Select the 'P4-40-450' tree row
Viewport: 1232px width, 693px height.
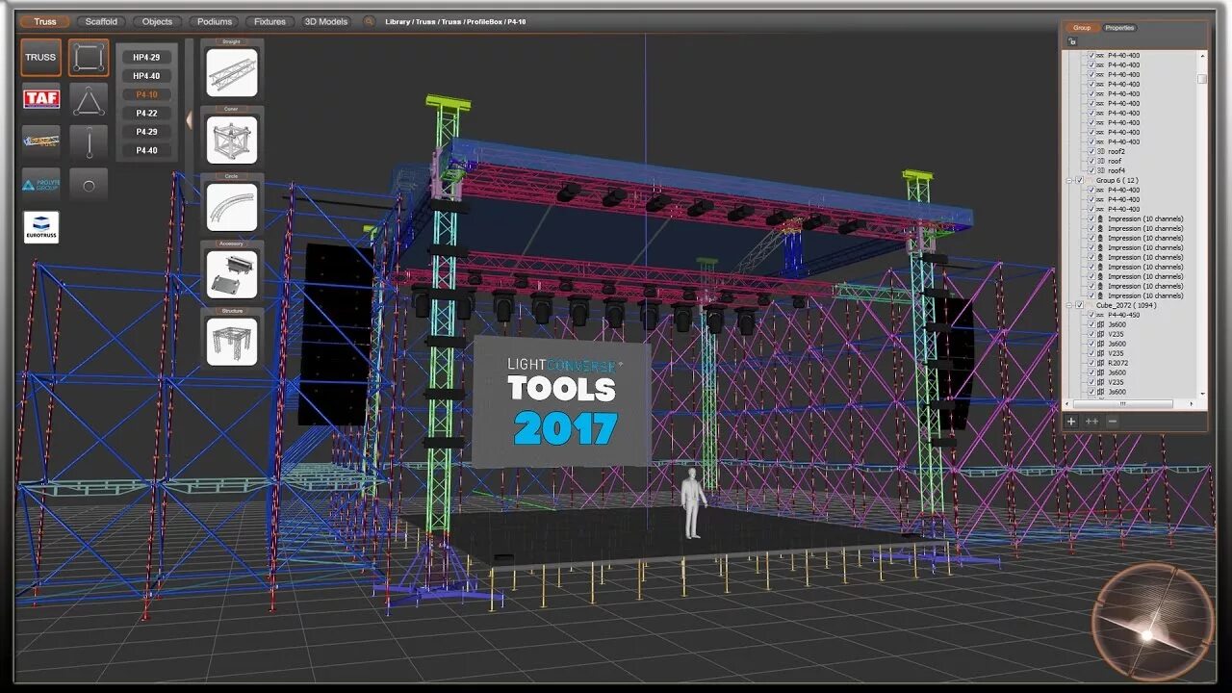1123,315
